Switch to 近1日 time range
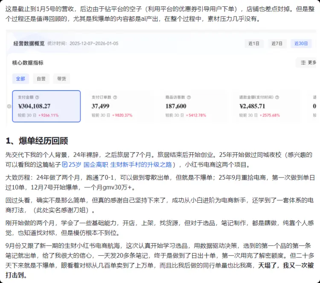 pos(254,44)
